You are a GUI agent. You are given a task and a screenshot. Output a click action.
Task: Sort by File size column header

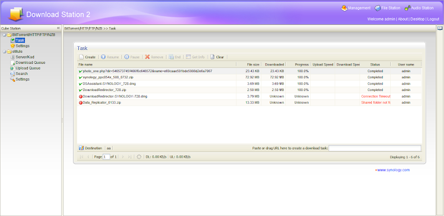[x=249, y=64]
